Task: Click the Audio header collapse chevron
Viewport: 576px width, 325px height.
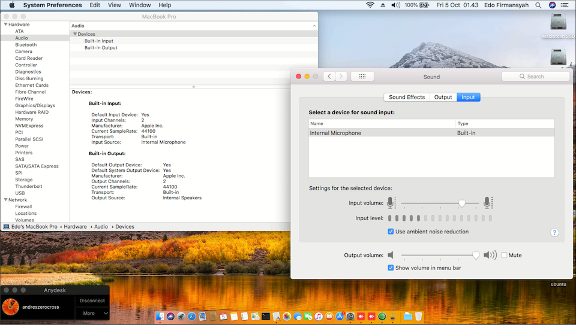Action: tap(314, 26)
